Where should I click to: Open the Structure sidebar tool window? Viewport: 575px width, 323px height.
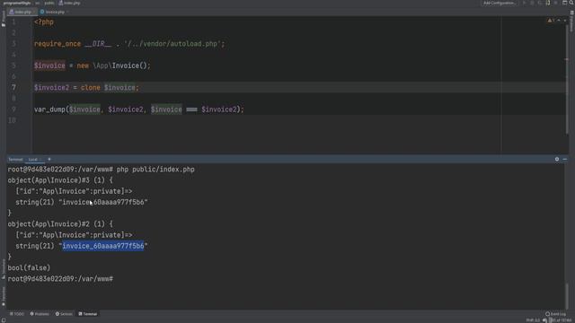point(4,269)
